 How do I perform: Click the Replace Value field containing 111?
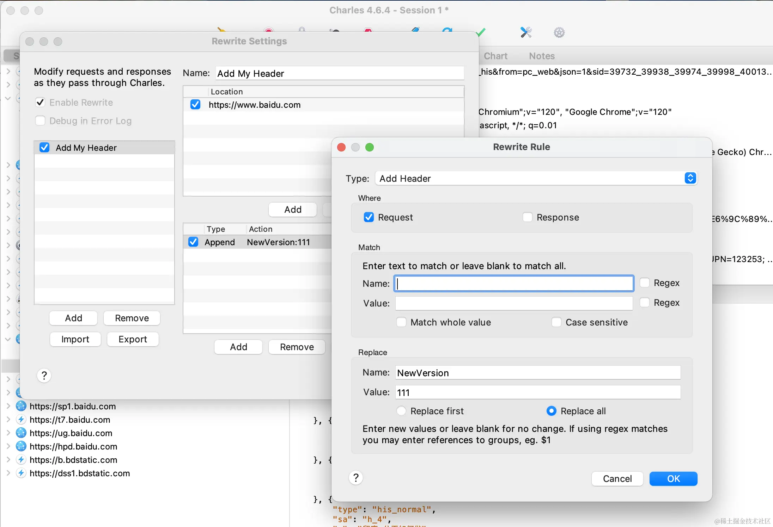tap(538, 392)
